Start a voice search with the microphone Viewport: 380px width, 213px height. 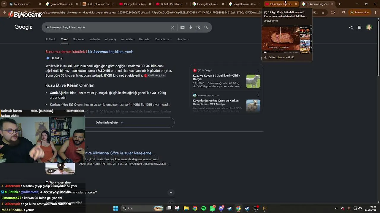coord(190,27)
